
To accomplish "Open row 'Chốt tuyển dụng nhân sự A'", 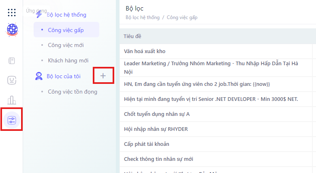I will click(x=216, y=114).
